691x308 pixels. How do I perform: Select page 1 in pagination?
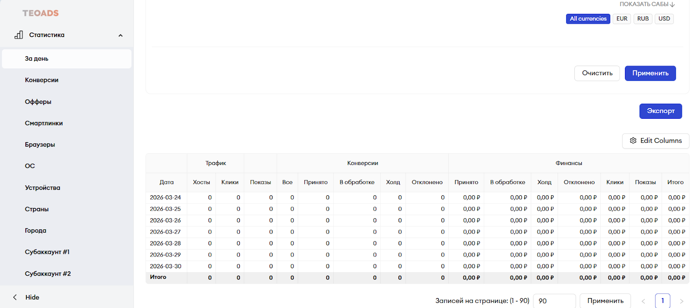662,301
